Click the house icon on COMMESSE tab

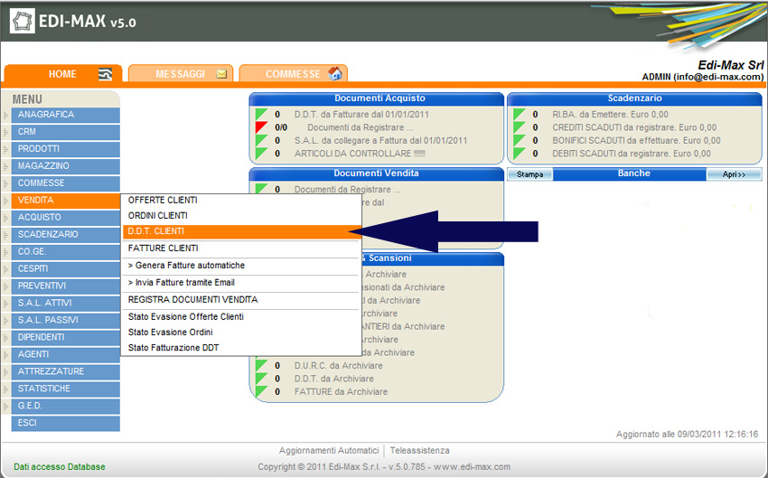click(x=334, y=74)
